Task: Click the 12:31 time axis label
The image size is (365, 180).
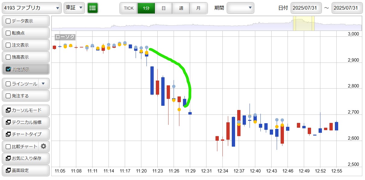Action: pos(206,171)
